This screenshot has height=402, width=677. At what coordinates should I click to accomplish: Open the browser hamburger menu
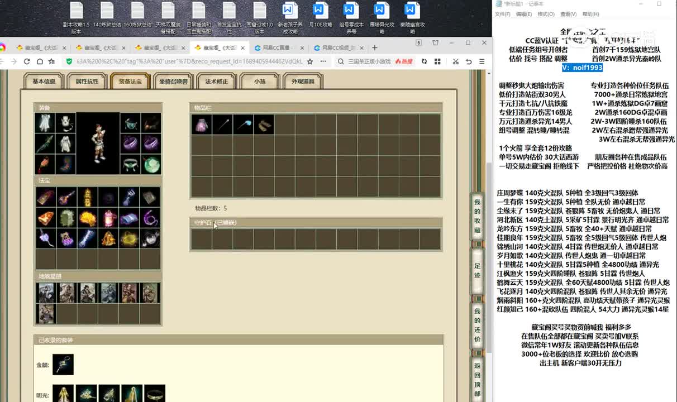[481, 61]
